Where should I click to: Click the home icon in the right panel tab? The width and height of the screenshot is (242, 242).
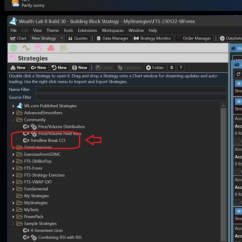tap(233, 48)
